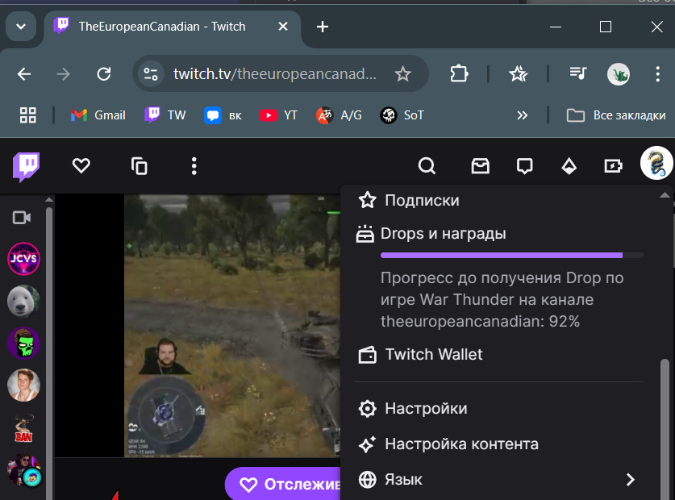This screenshot has width=675, height=500.
Task: Bookmark this page with the star in address bar
Action: (403, 74)
